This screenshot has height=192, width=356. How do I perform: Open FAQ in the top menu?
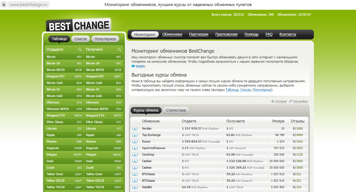coord(269,34)
